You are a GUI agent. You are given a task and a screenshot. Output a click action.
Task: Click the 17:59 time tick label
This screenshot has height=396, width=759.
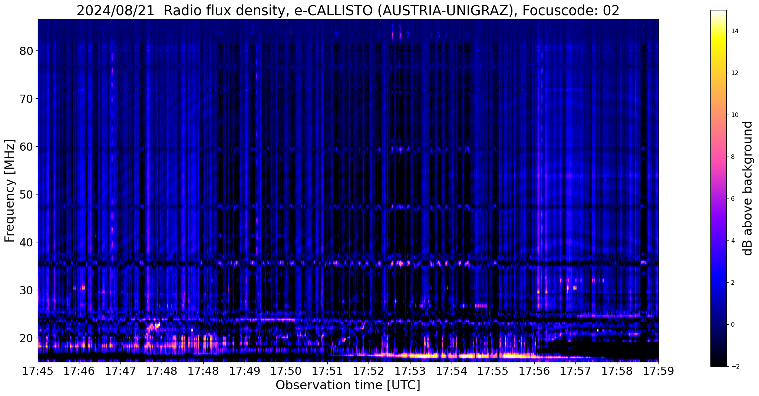[x=658, y=371]
